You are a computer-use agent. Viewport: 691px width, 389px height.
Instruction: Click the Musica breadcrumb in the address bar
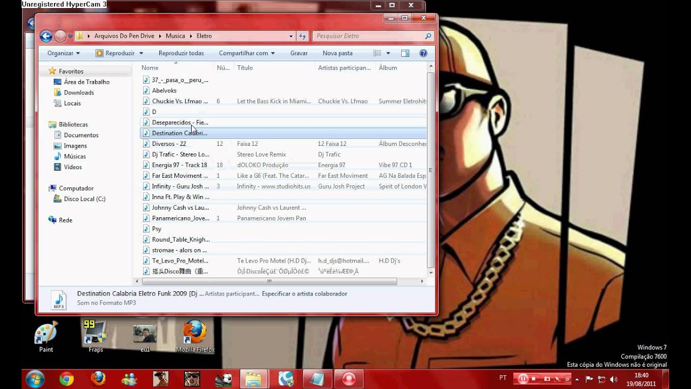(175, 36)
